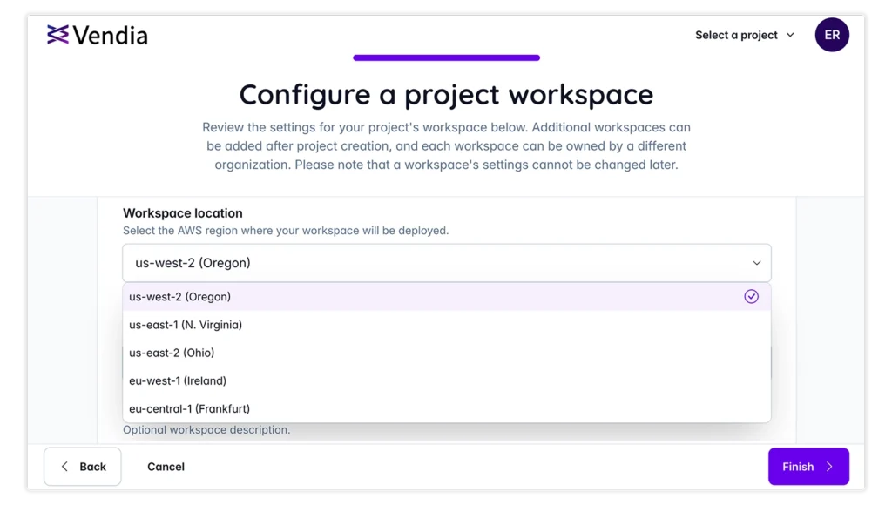Screen dimensions: 892x505
Task: Click the back chevron on the Back button
Action: (x=64, y=467)
